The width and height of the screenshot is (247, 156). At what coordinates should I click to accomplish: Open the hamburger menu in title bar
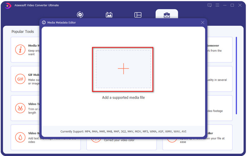point(217,5)
